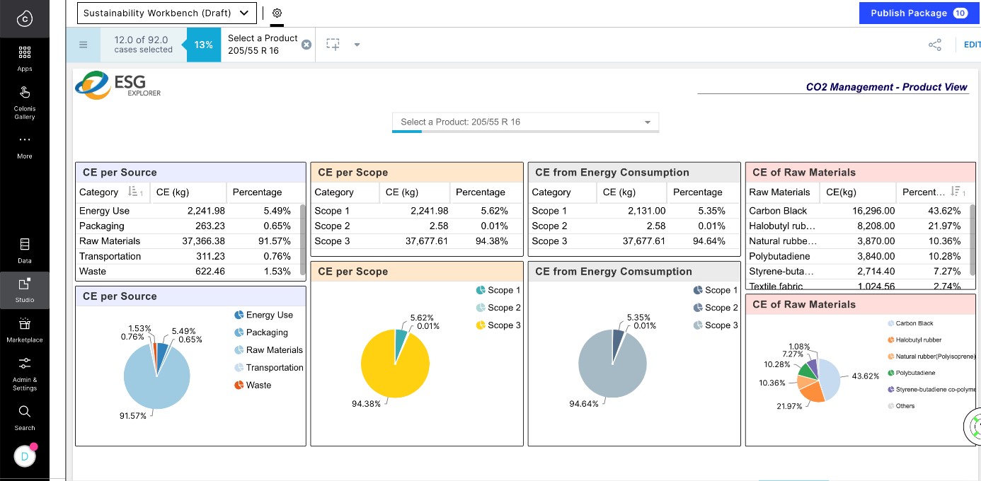
Task: Open Admin & Settings in sidebar
Action: coord(24,373)
